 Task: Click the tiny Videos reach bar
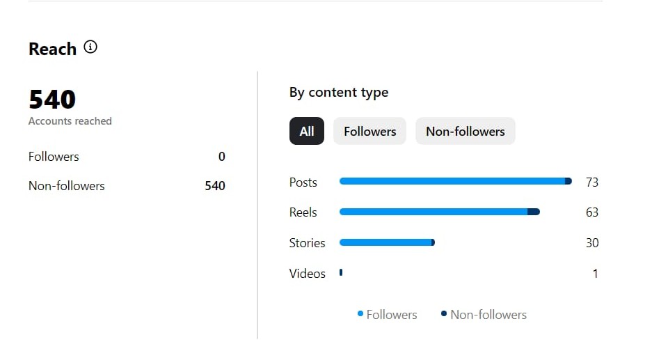pyautogui.click(x=341, y=273)
